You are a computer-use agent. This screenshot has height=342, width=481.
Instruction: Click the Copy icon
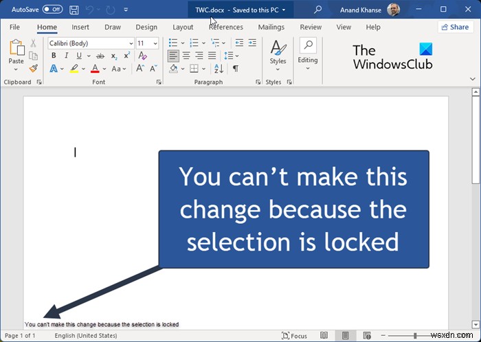(33, 56)
